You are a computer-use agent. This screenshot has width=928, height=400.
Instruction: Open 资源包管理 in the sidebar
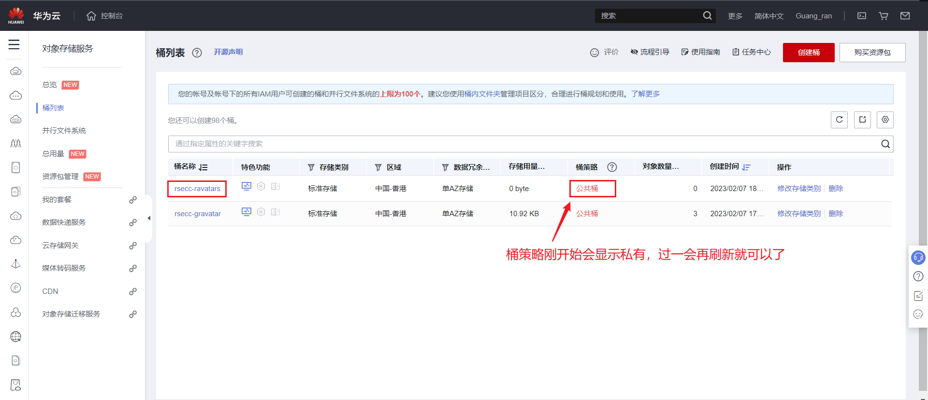60,177
